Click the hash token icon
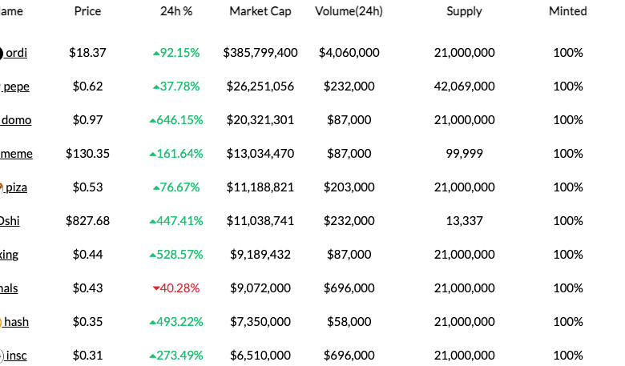This screenshot has height=366, width=625. point(2,322)
